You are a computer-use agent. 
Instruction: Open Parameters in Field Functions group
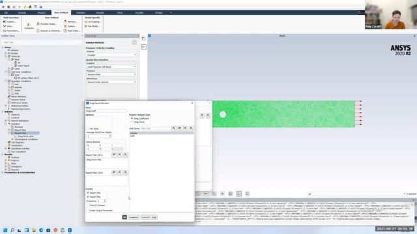[x=11, y=31]
